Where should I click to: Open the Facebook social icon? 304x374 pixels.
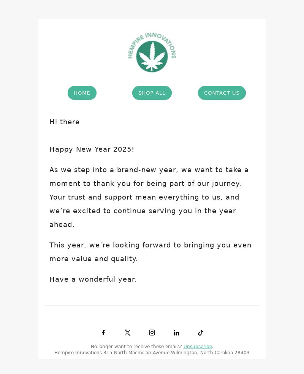103,333
